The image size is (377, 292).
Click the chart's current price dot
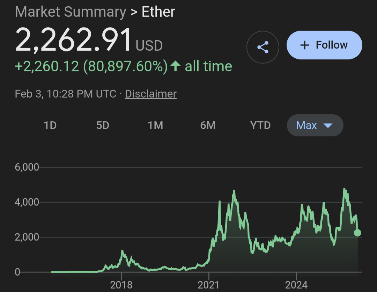point(357,233)
